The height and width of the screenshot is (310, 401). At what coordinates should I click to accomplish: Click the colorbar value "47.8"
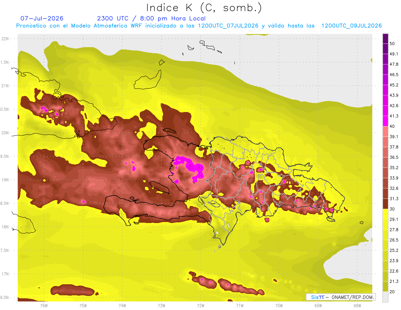pyautogui.click(x=394, y=65)
